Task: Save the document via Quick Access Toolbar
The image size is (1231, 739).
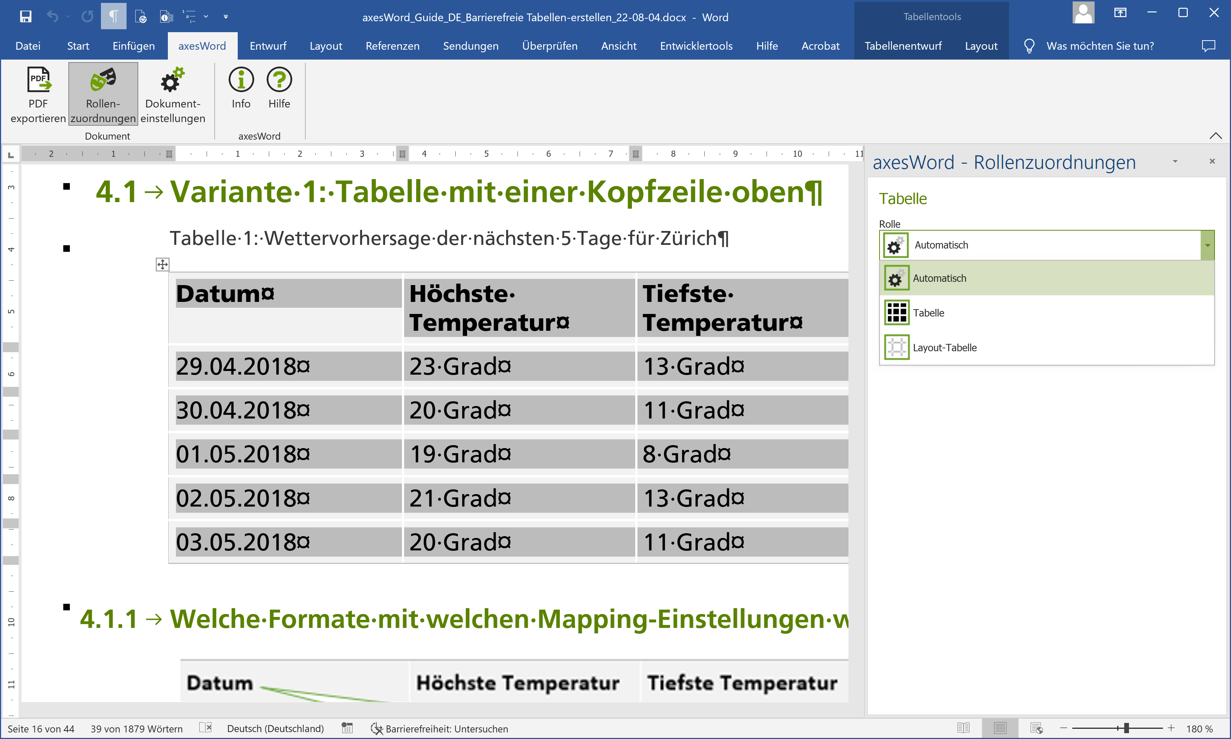Action: (25, 16)
